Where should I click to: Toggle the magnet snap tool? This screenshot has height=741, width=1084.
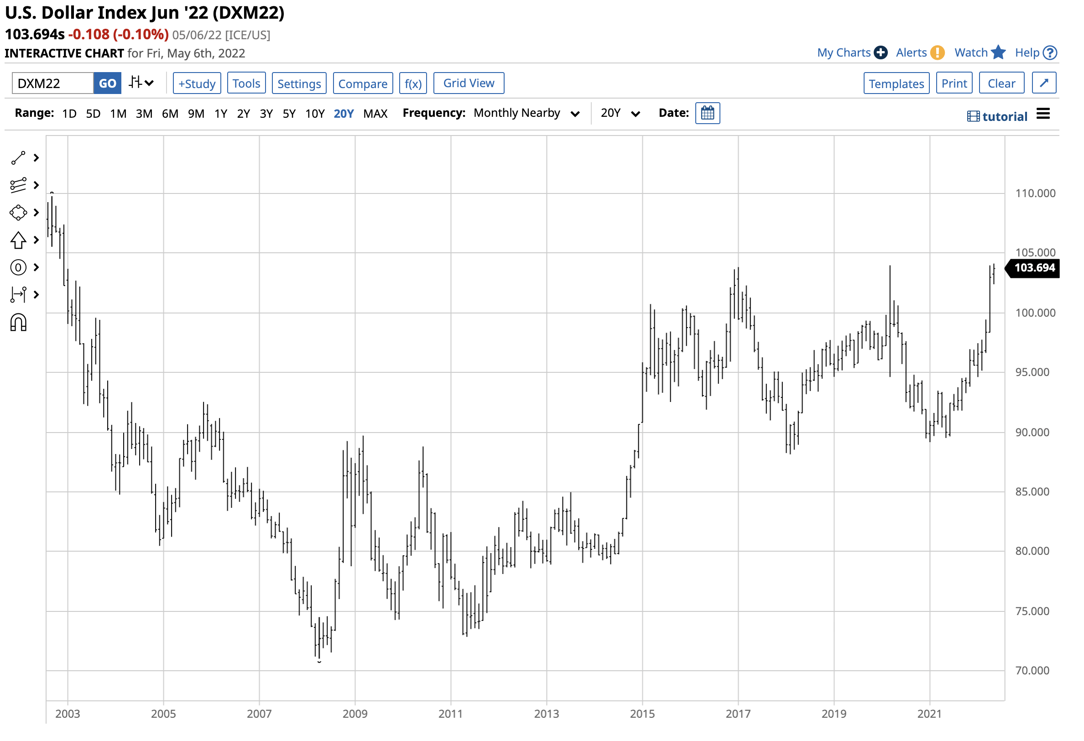[x=18, y=322]
